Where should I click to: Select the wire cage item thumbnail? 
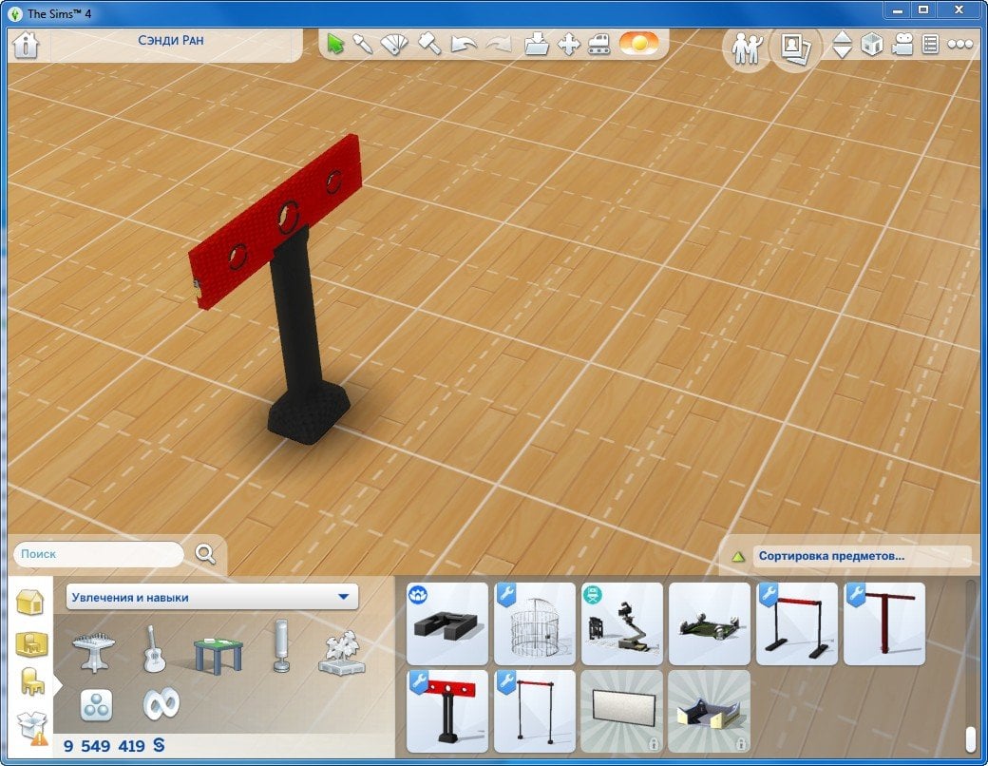point(535,623)
